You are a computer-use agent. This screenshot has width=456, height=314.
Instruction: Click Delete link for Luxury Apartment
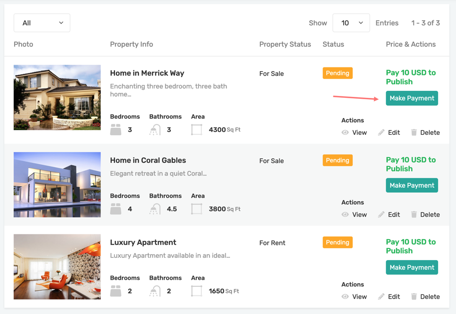pyautogui.click(x=430, y=297)
